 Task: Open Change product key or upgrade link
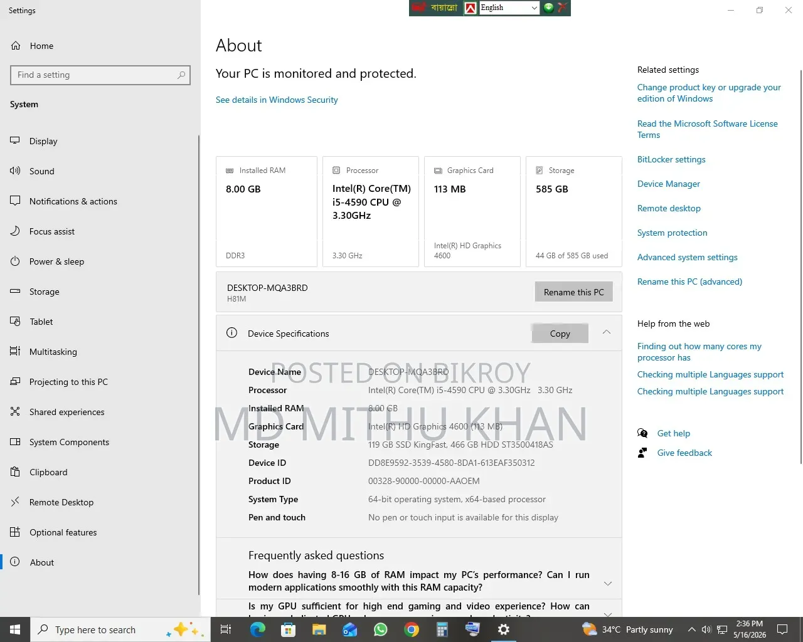[709, 93]
